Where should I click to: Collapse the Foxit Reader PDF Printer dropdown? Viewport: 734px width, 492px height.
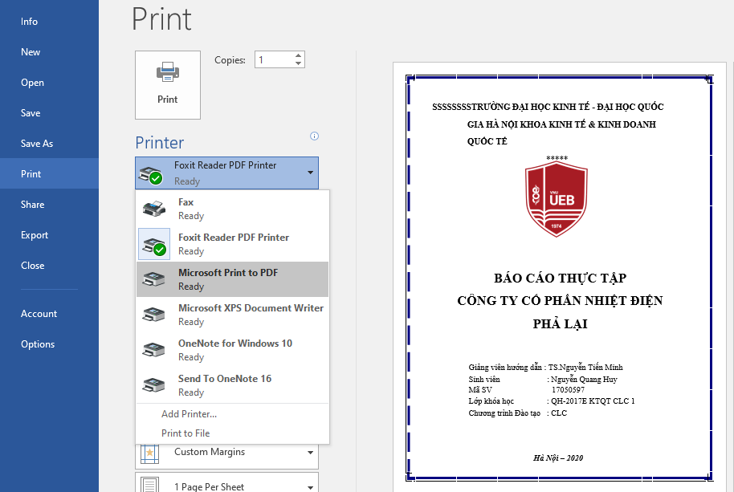click(x=226, y=173)
